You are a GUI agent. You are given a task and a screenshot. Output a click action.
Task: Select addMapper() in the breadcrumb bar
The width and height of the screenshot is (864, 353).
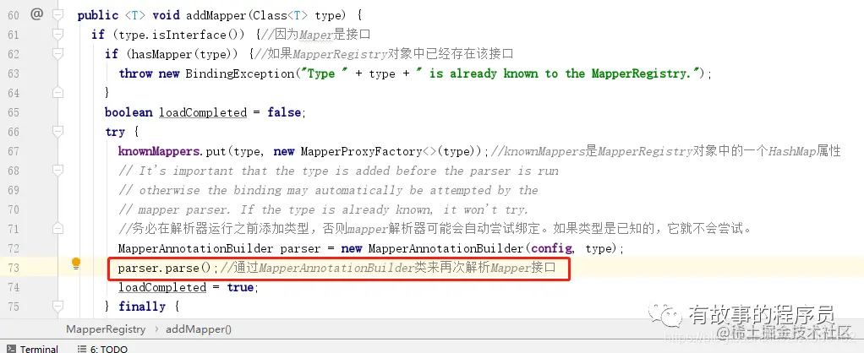[199, 329]
